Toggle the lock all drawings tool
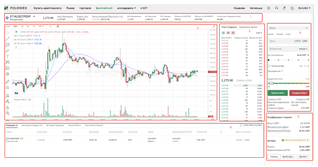This screenshot has width=318, height=167. point(8,107)
